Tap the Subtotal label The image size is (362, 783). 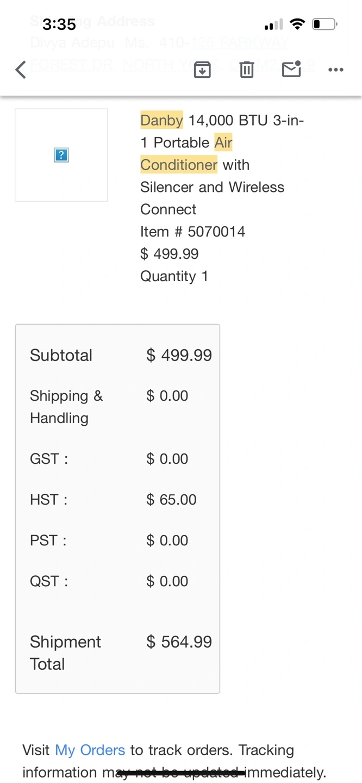(x=61, y=356)
